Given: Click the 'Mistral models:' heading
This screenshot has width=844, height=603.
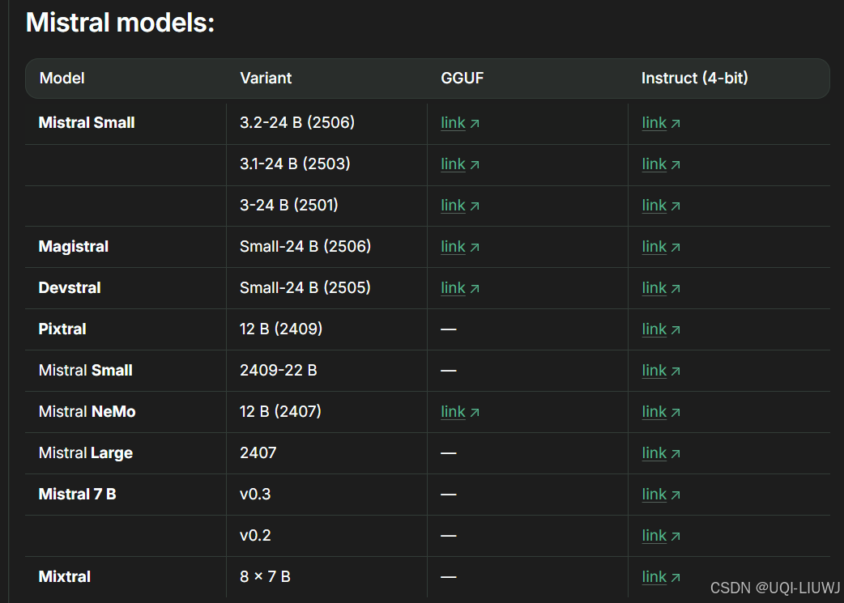Looking at the screenshot, I should (120, 23).
